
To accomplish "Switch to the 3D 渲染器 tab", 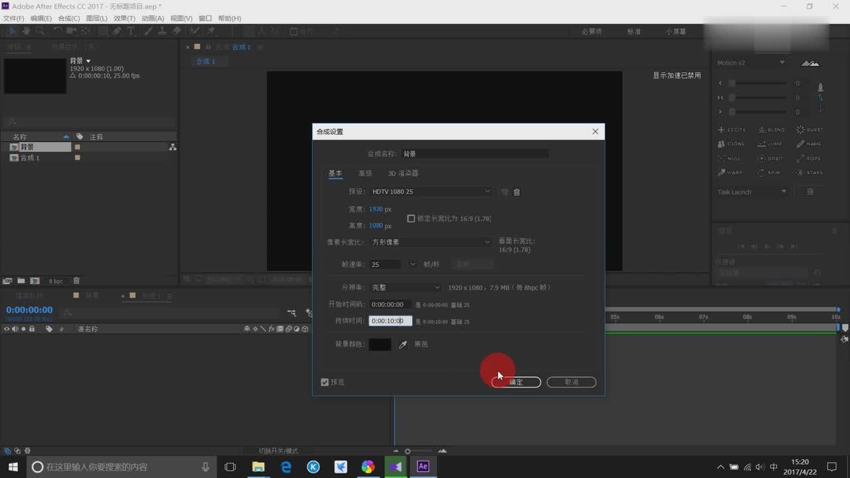I will coord(403,173).
